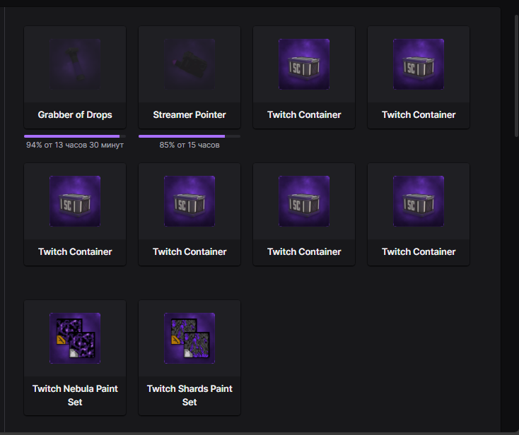
Task: Click last Twitch Container icon in top row
Action: point(419,64)
